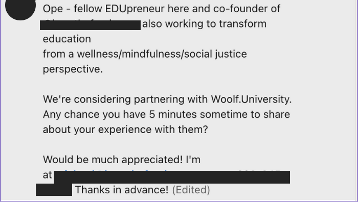Click the redacted name before 'also working'
Image resolution: width=358 pixels, height=204 pixels.
92,24
